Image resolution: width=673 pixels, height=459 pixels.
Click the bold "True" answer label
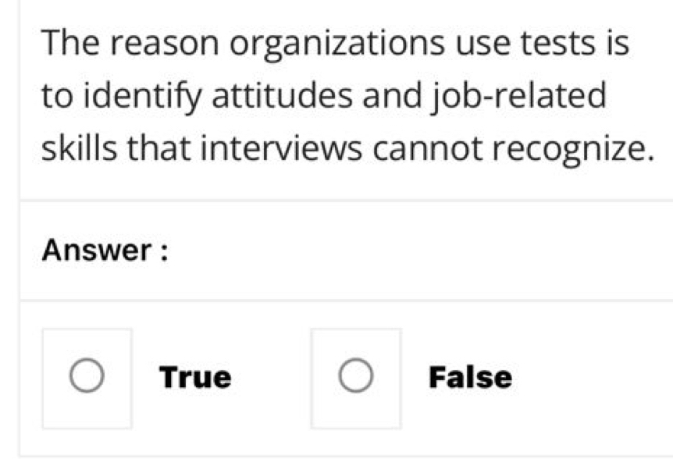195,378
